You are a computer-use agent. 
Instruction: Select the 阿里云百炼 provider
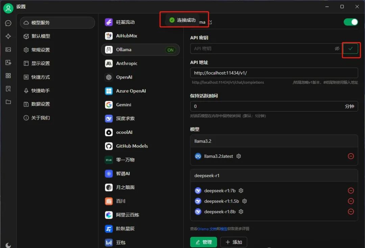(x=140, y=215)
